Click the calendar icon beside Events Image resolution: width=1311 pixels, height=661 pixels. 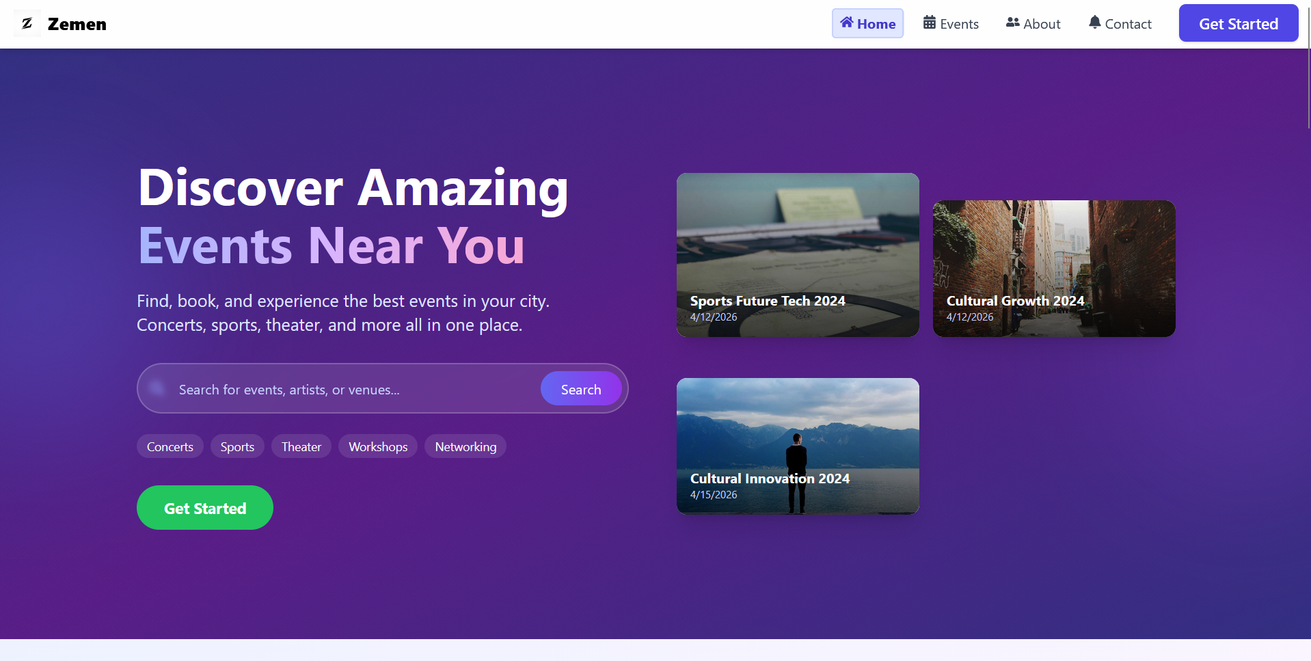point(930,23)
